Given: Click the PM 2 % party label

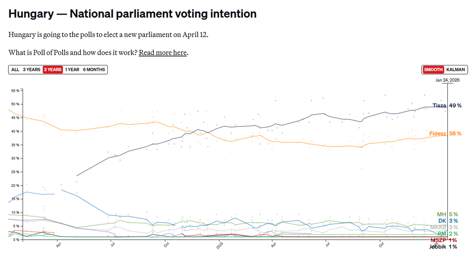Looking at the screenshot, I should click(x=448, y=234).
